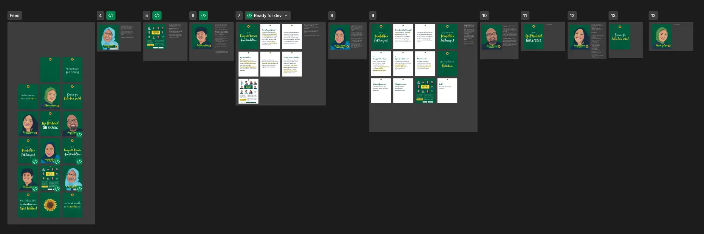Select the Feed section label

15,15
